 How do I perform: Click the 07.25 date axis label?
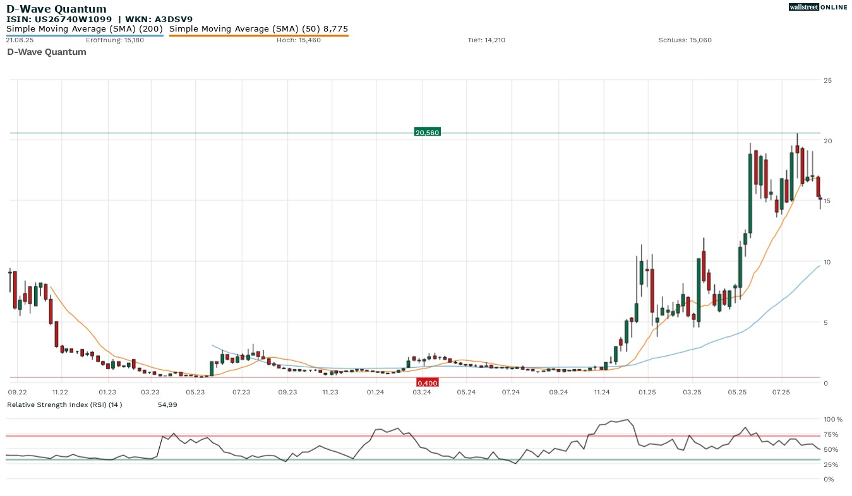pos(781,392)
